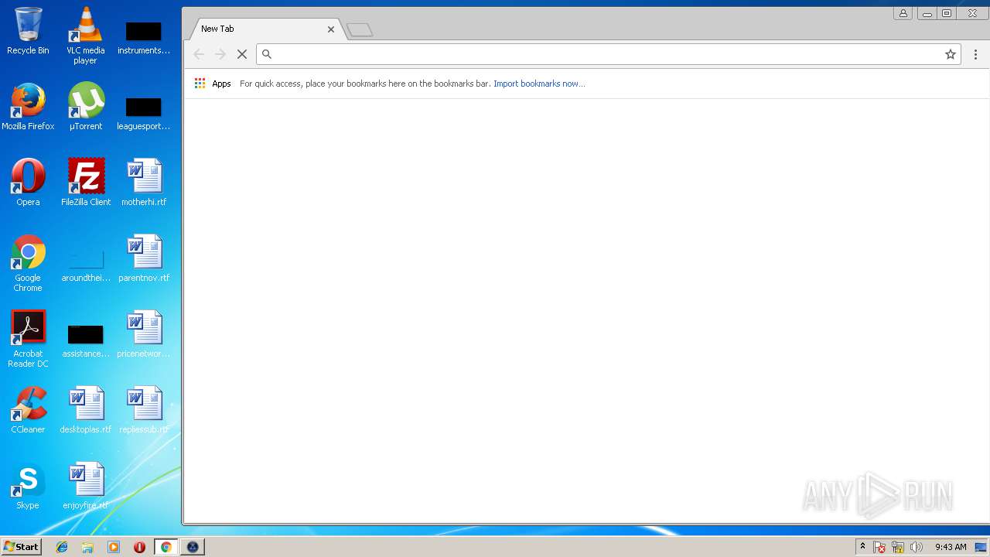Viewport: 990px width, 557px height.
Task: Open the Chrome user profile button
Action: [903, 13]
